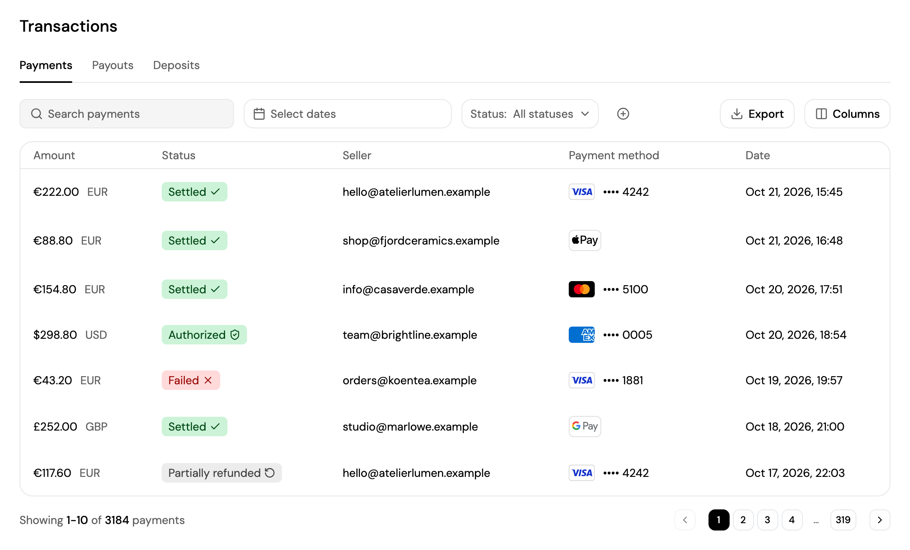The width and height of the screenshot is (910, 550).
Task: Click the add filter plus icon
Action: tap(623, 114)
